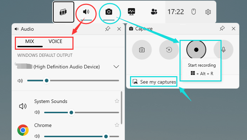
Task: Open Game Bar settings gear
Action: [x=208, y=12]
